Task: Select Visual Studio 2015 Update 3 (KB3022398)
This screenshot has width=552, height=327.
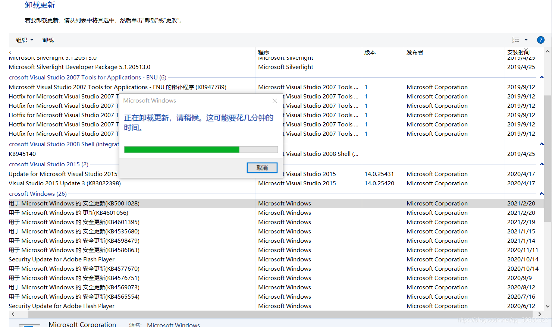Action: (276, 183)
